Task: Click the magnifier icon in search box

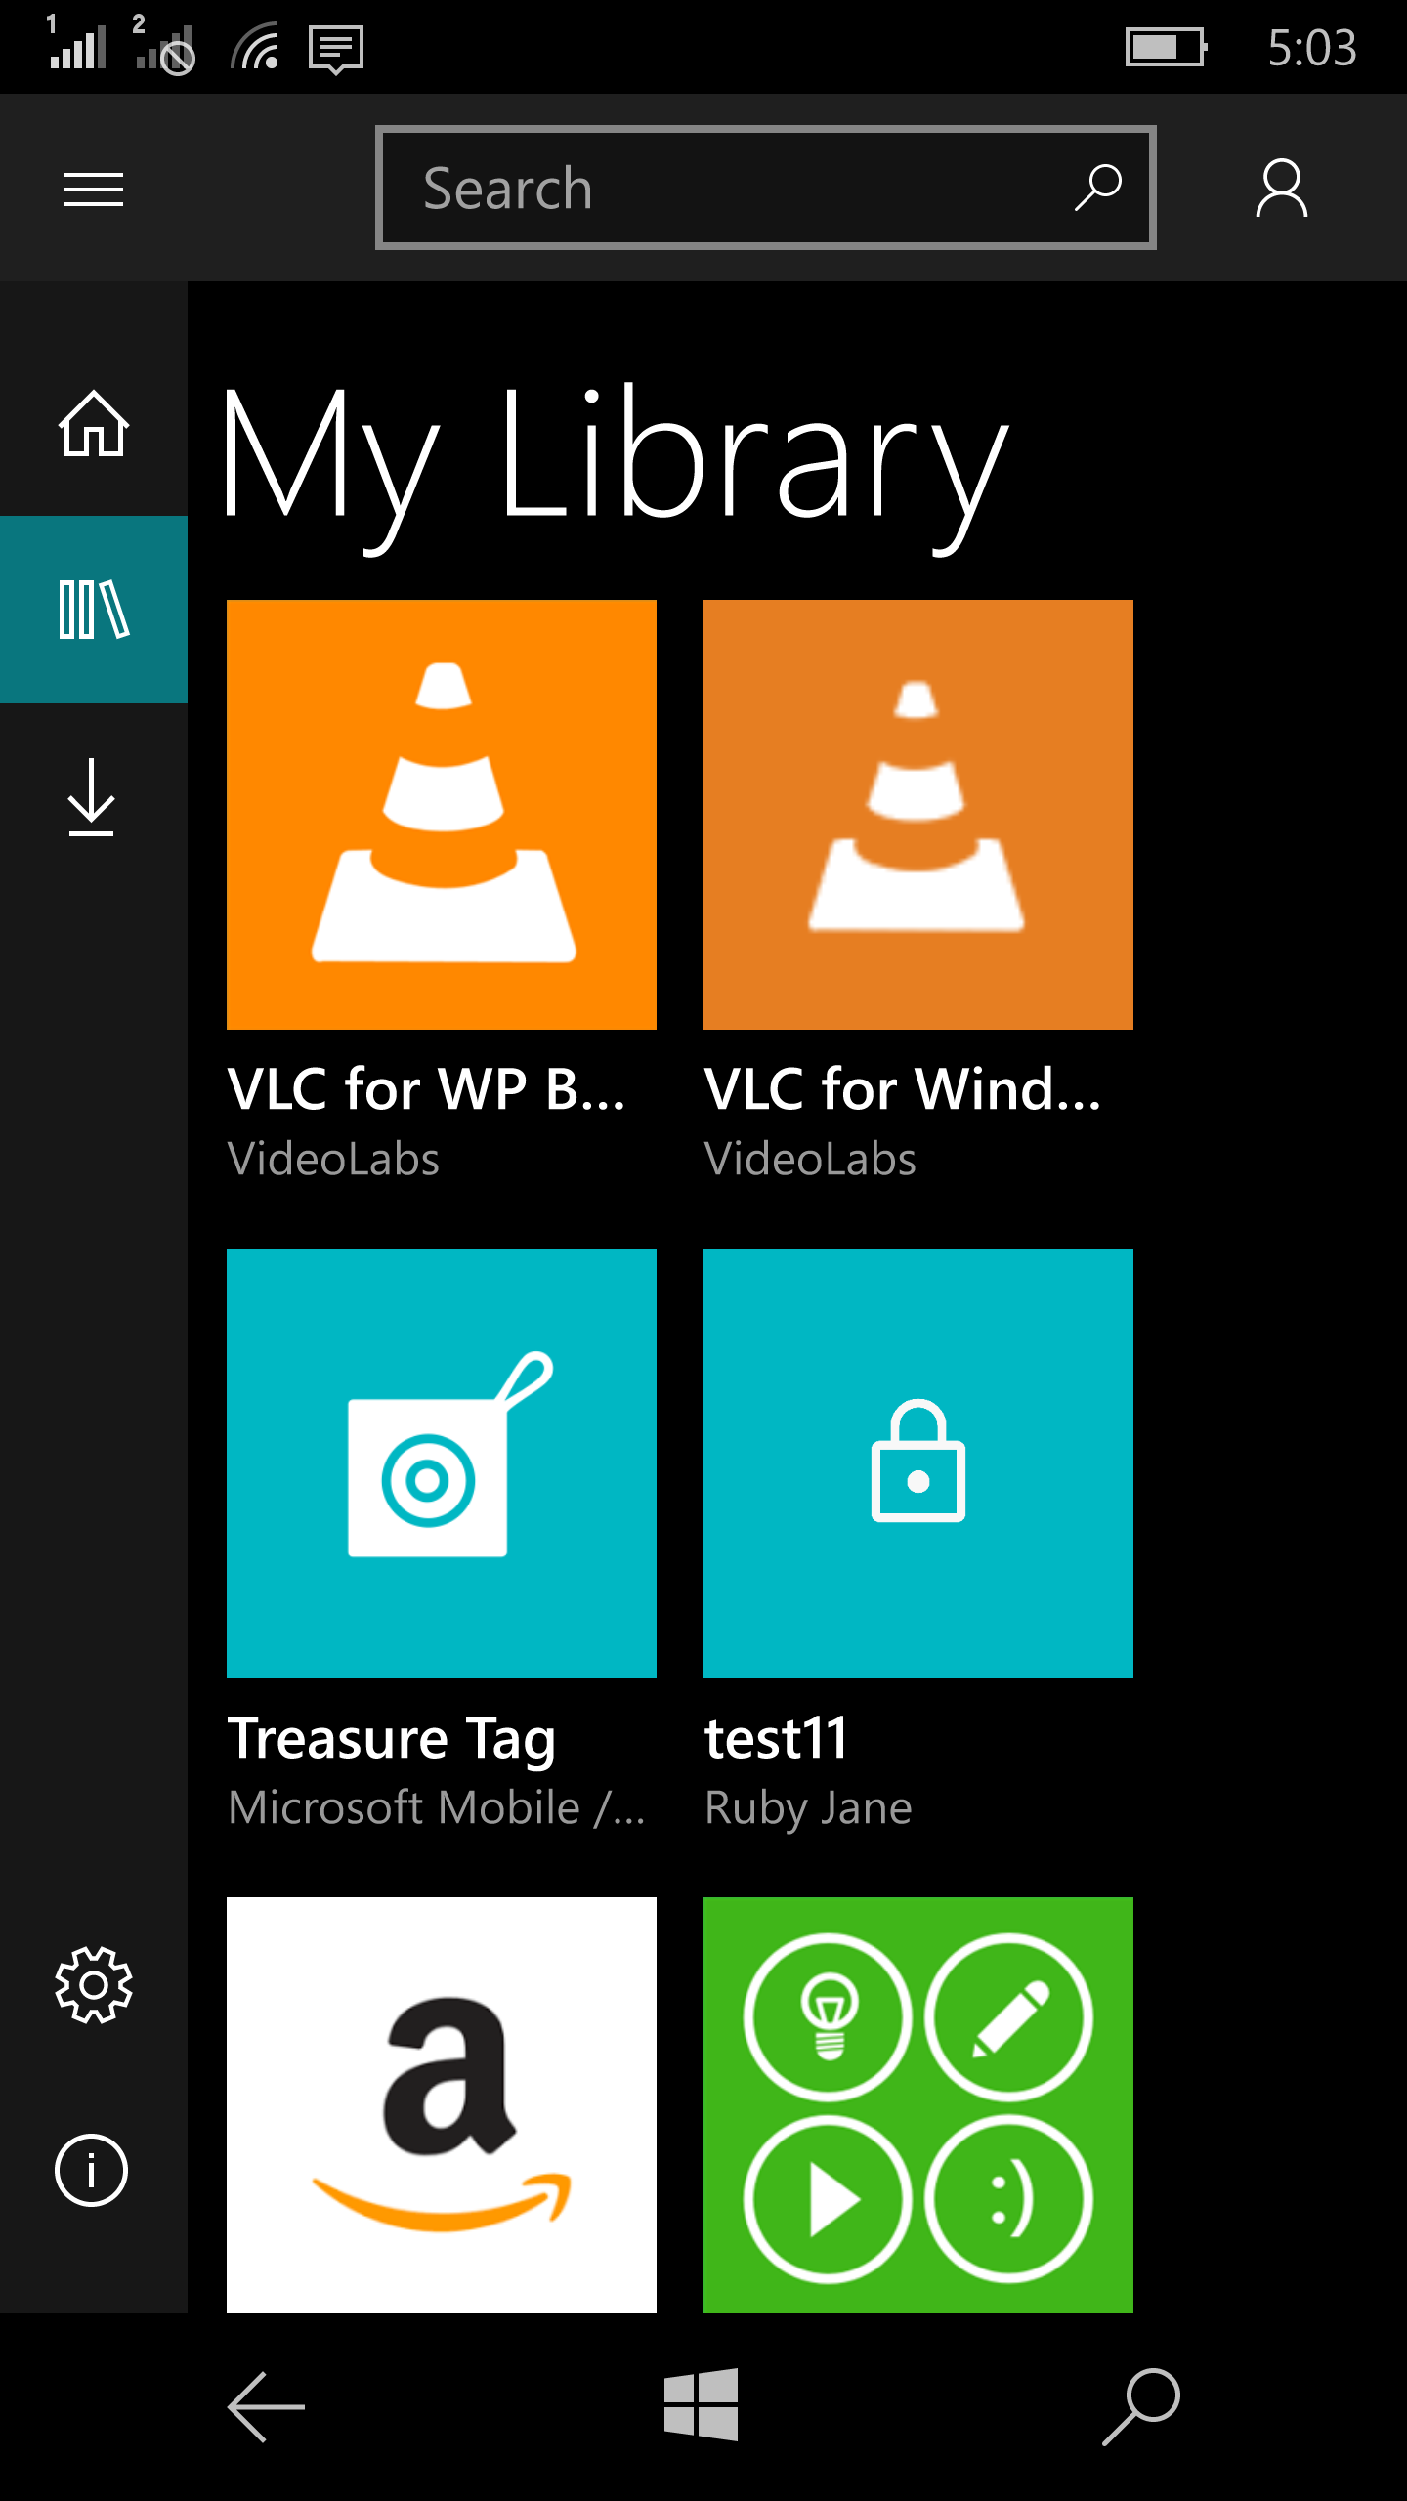Action: click(x=1098, y=188)
